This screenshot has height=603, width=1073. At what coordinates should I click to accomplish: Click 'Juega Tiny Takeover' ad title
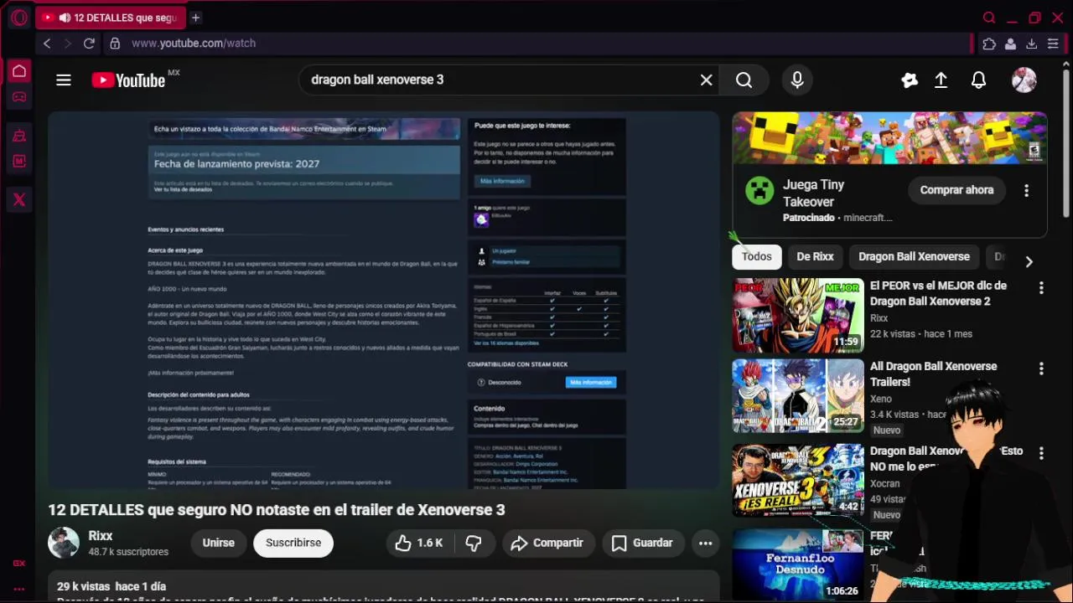(x=814, y=193)
